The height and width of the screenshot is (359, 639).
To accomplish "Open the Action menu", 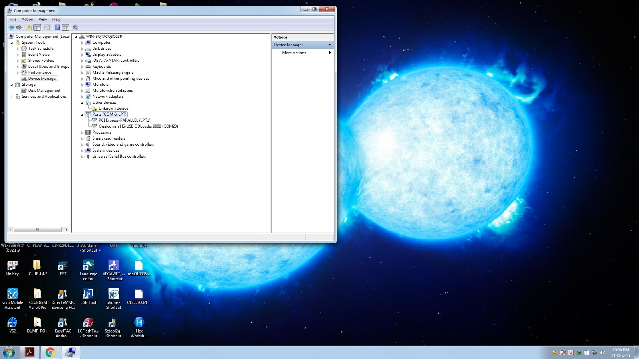I will tap(27, 19).
